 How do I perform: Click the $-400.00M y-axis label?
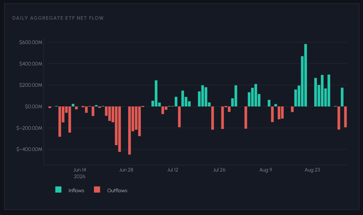point(29,149)
